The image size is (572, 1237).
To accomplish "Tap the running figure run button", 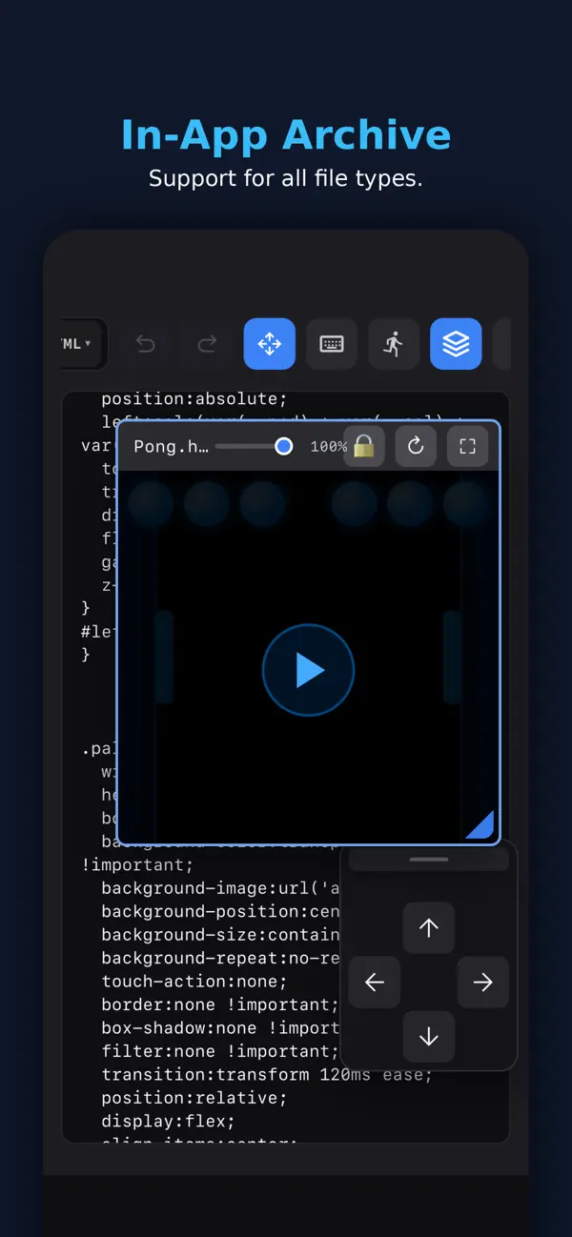I will (394, 344).
